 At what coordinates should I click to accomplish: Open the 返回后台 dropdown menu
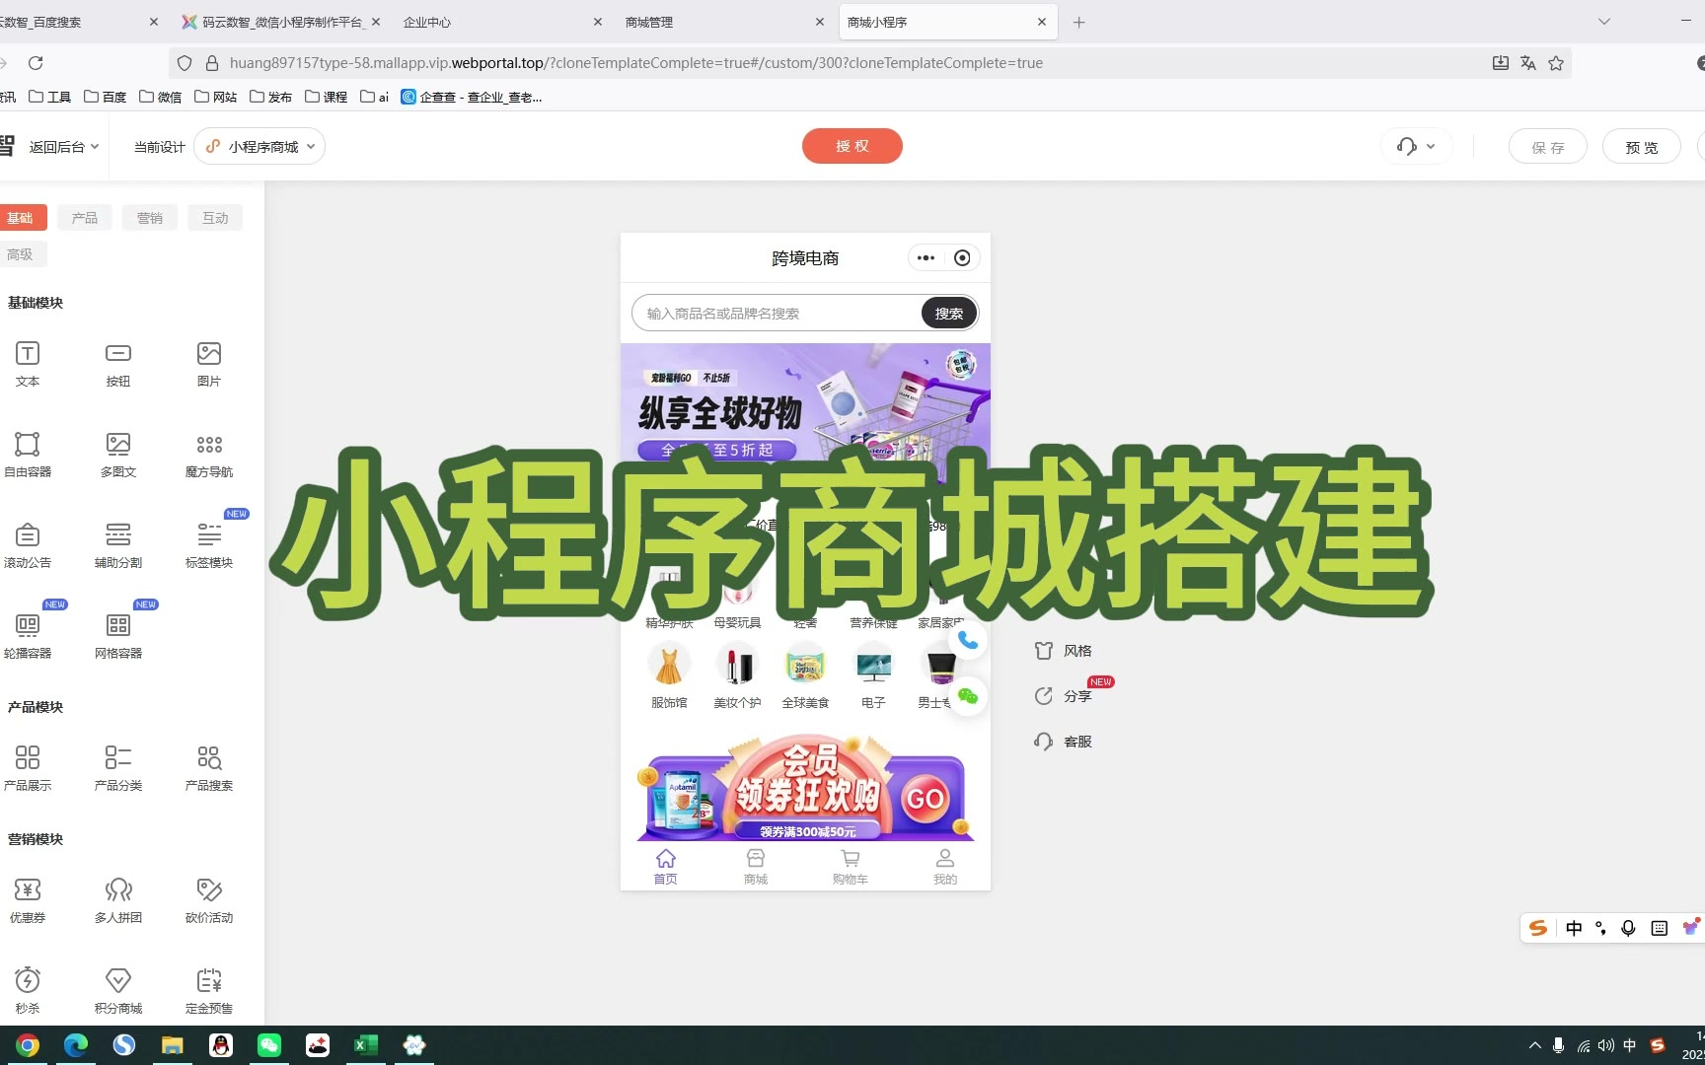pyautogui.click(x=63, y=147)
